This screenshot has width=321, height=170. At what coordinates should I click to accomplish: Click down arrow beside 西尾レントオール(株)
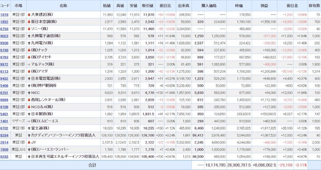29,100
